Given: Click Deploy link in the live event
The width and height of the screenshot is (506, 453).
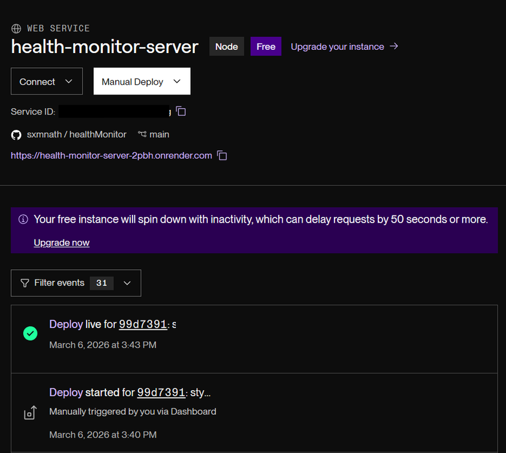Looking at the screenshot, I should tap(66, 324).
